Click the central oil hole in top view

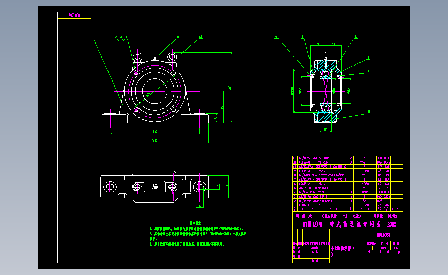point(155,187)
